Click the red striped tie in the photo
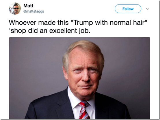Viewport: 160px width, 120px height. click(x=84, y=110)
